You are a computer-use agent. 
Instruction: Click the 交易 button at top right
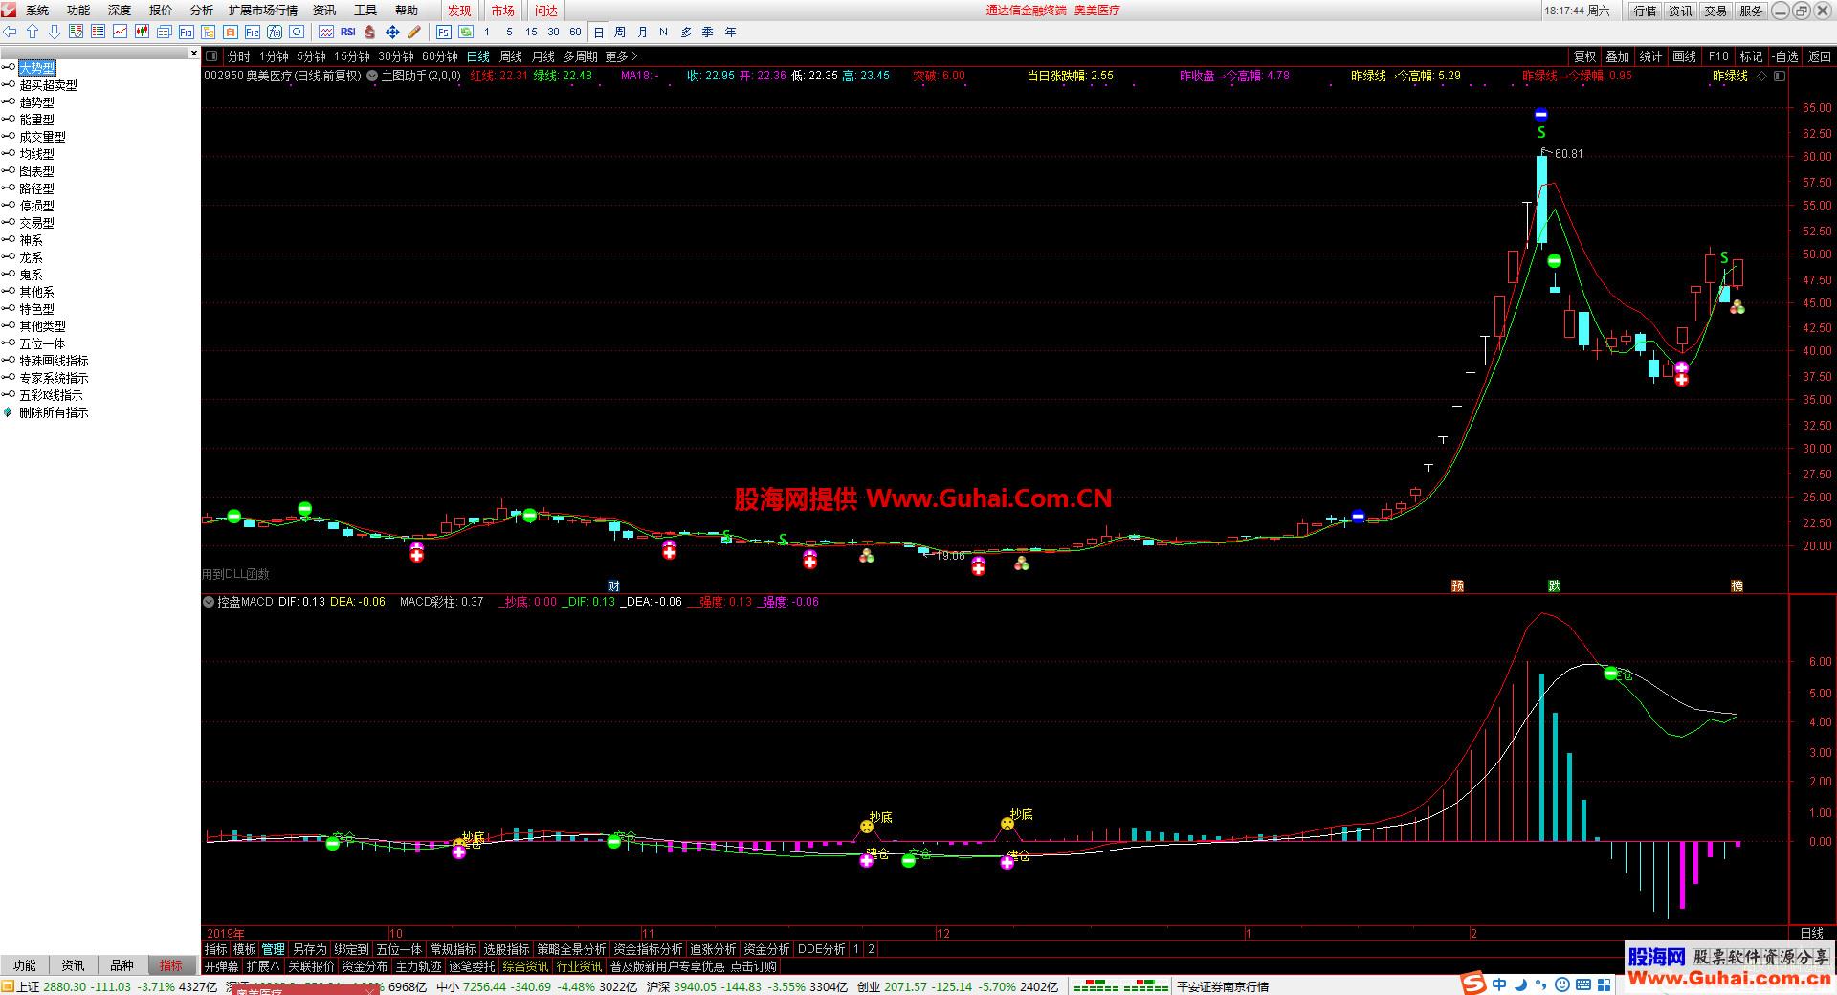point(1715,11)
